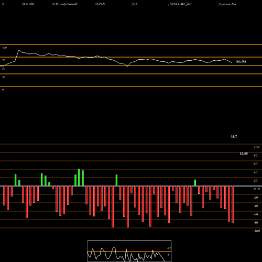Image resolution: width=262 pixels, height=262 pixels.
Task: Open the mini overview chart thumbnail at bottom
Action: coord(129,251)
